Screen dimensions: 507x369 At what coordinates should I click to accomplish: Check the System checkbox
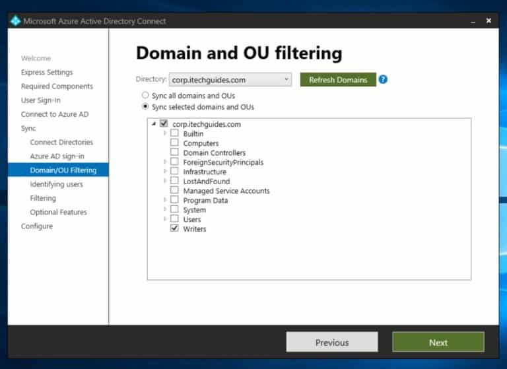pyautogui.click(x=174, y=209)
